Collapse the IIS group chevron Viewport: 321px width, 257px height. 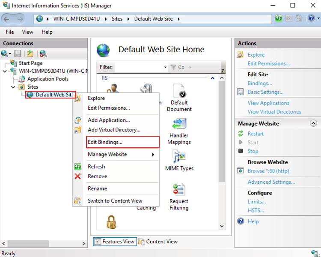pyautogui.click(x=212, y=78)
